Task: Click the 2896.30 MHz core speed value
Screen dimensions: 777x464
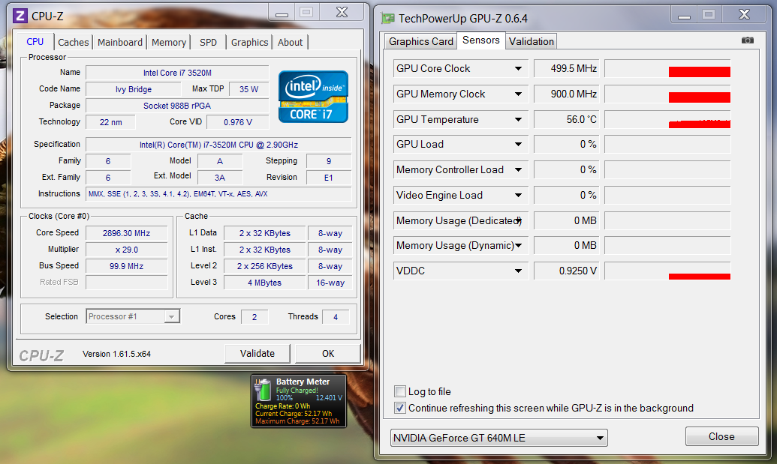Action: point(126,233)
